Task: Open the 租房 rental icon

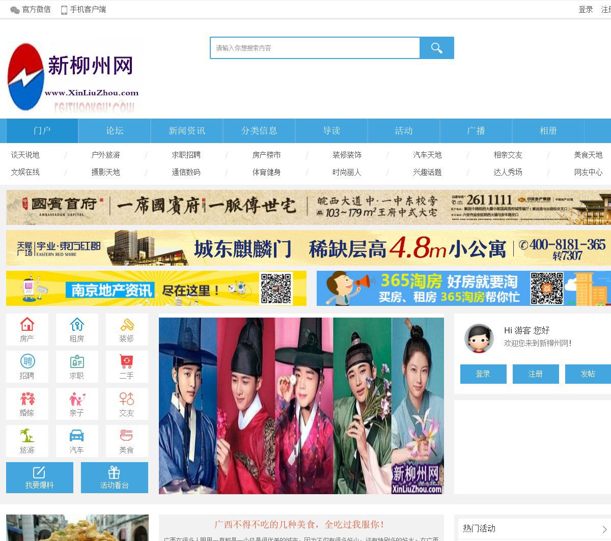Action: 77,330
